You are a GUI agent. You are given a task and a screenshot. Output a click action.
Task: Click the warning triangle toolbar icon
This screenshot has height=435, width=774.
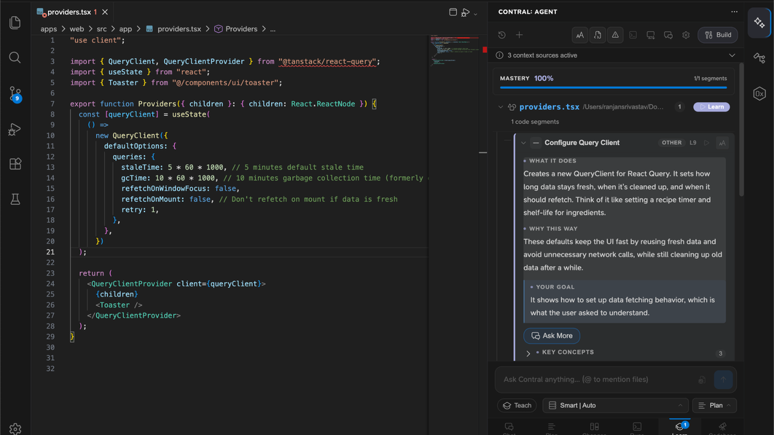pos(615,35)
